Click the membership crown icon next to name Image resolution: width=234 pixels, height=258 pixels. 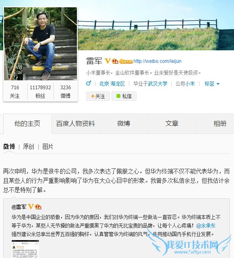pyautogui.click(x=115, y=61)
